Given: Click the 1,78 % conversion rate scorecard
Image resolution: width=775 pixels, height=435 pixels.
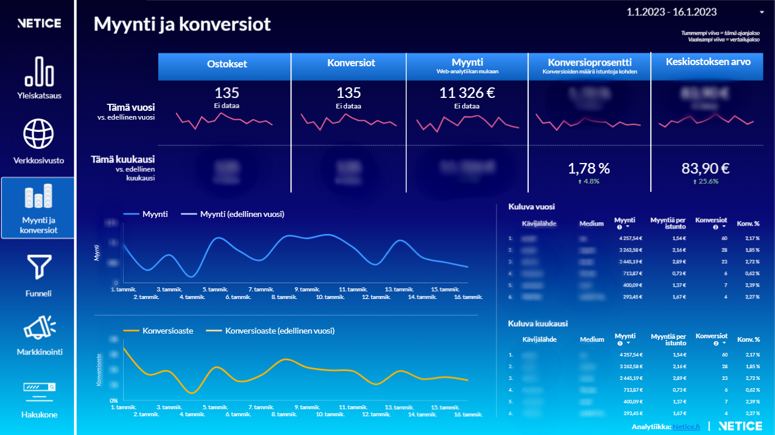Looking at the screenshot, I should 589,169.
